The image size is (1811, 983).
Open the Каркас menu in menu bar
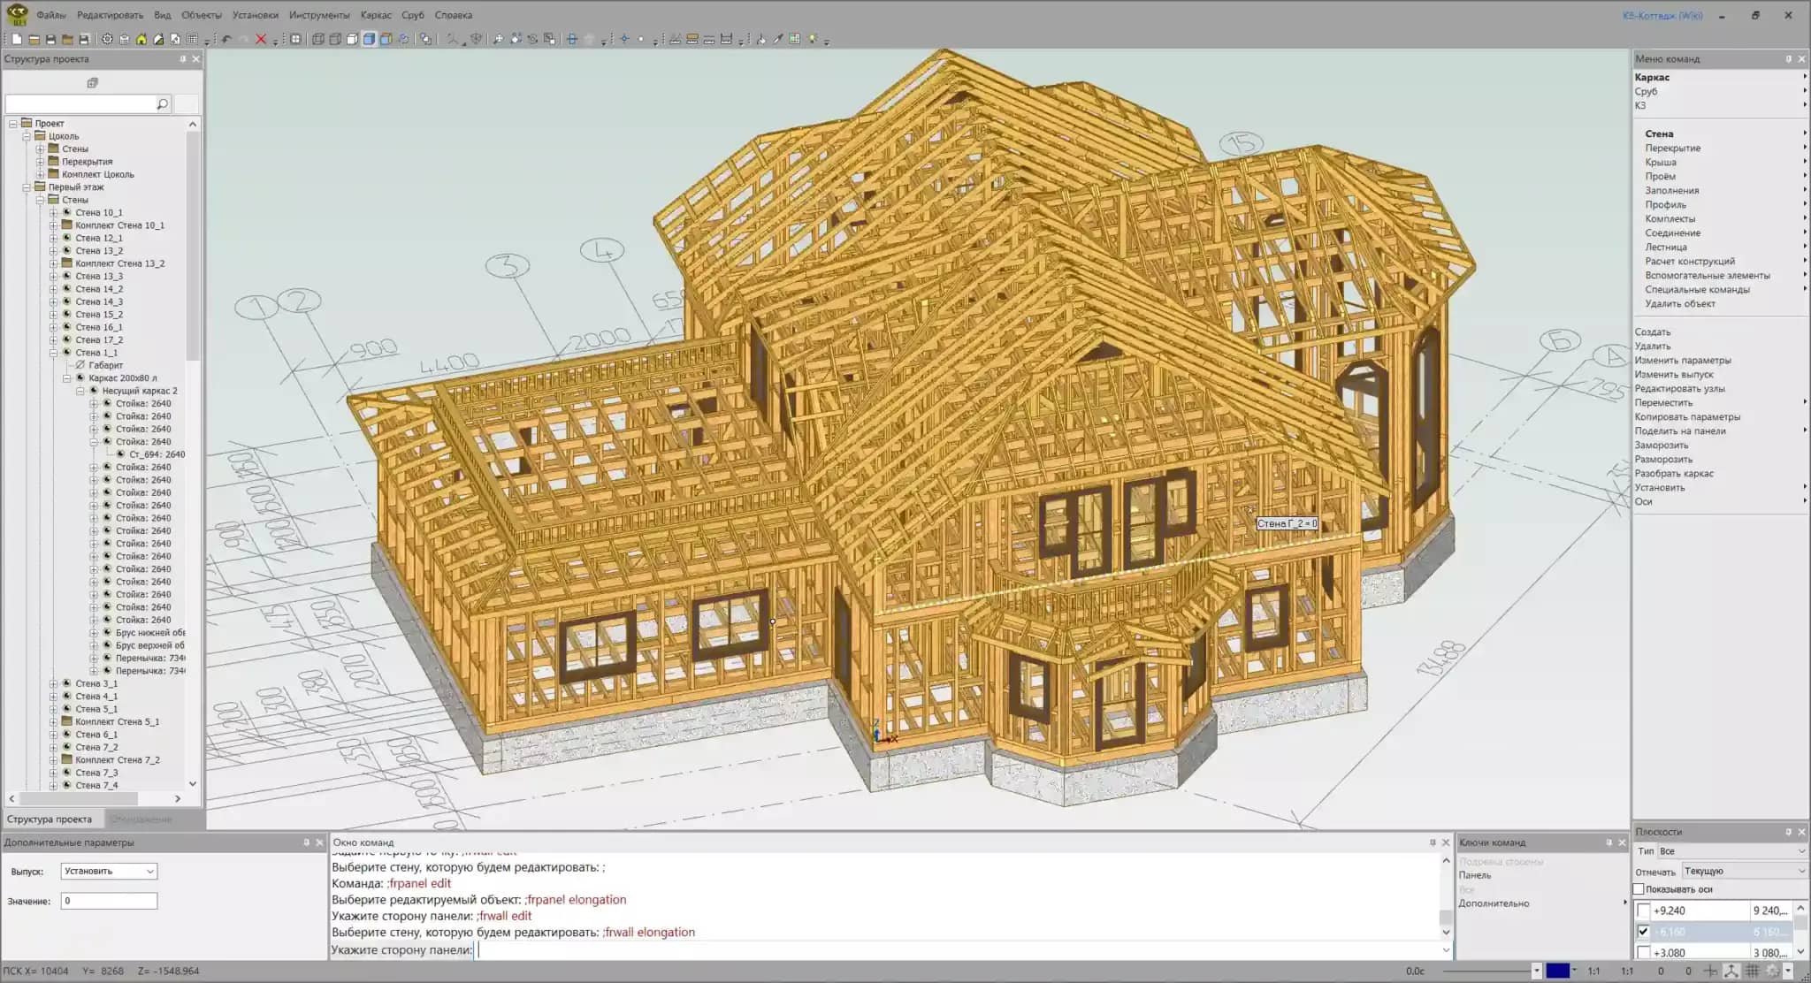pos(376,15)
